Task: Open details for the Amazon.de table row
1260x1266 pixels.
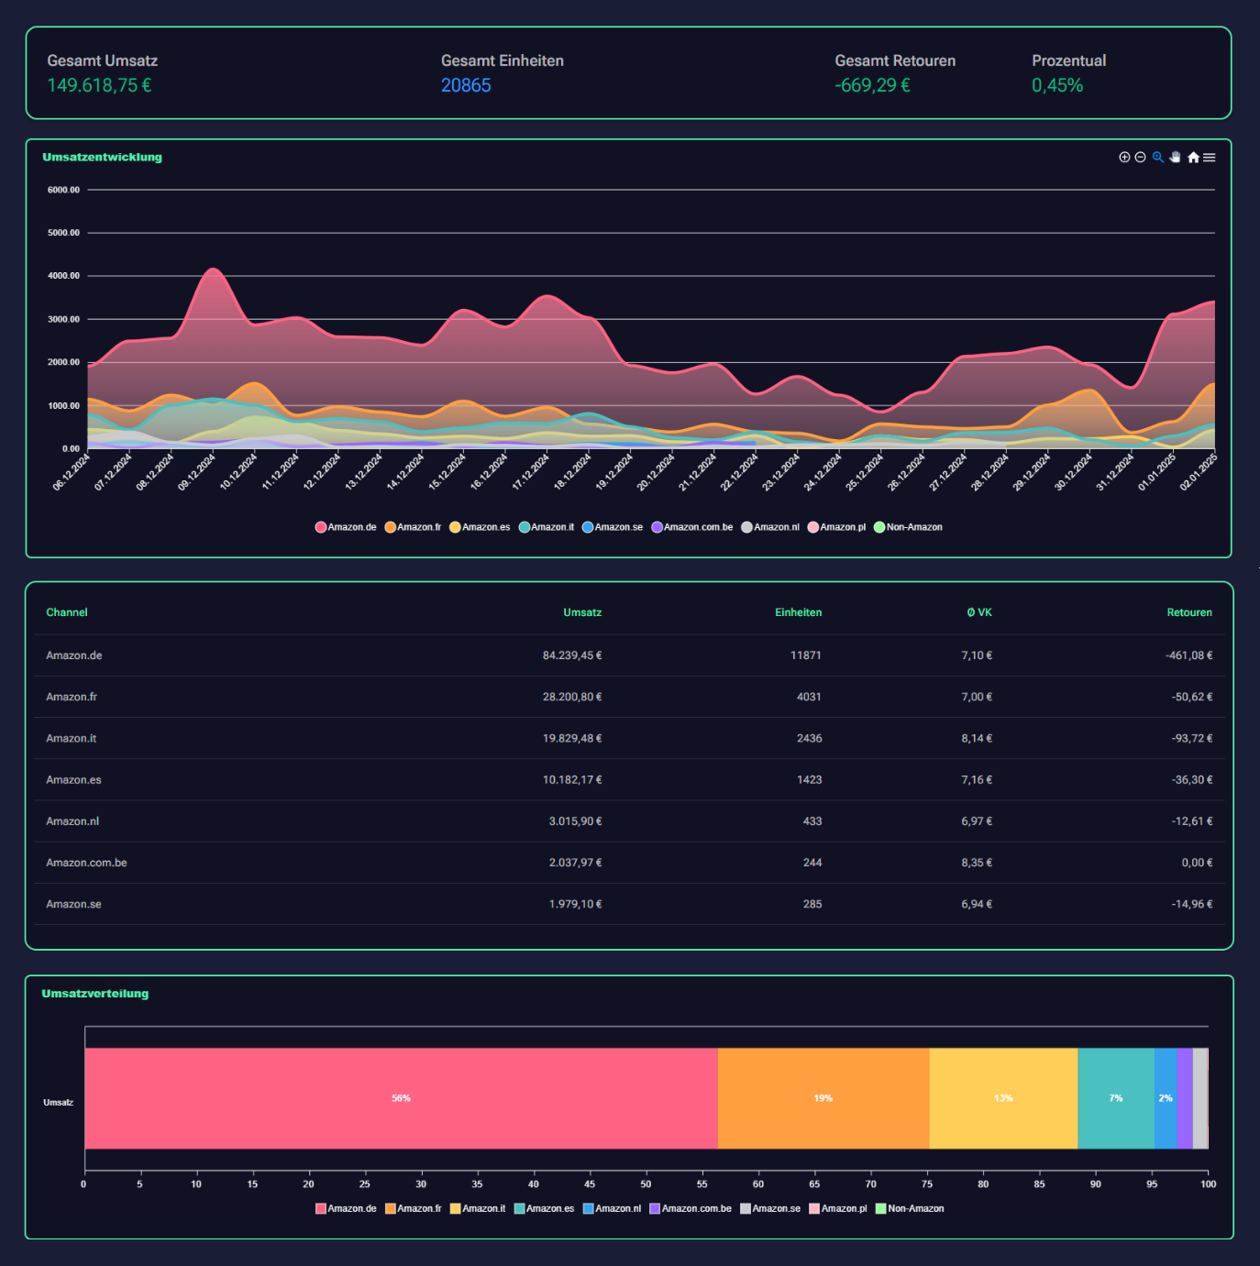Action: 74,655
